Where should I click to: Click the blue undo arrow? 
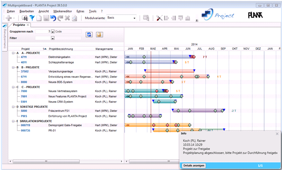53,18
